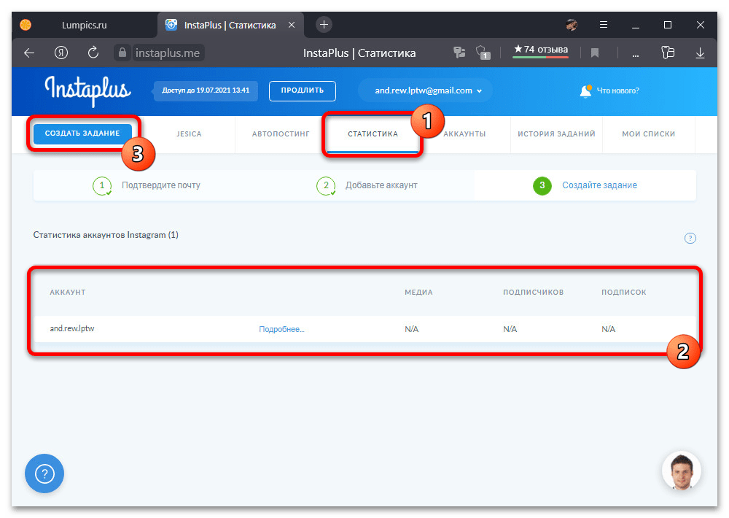Viewport: 729px width, 518px height.
Task: Open the Подробнее... link
Action: (281, 329)
